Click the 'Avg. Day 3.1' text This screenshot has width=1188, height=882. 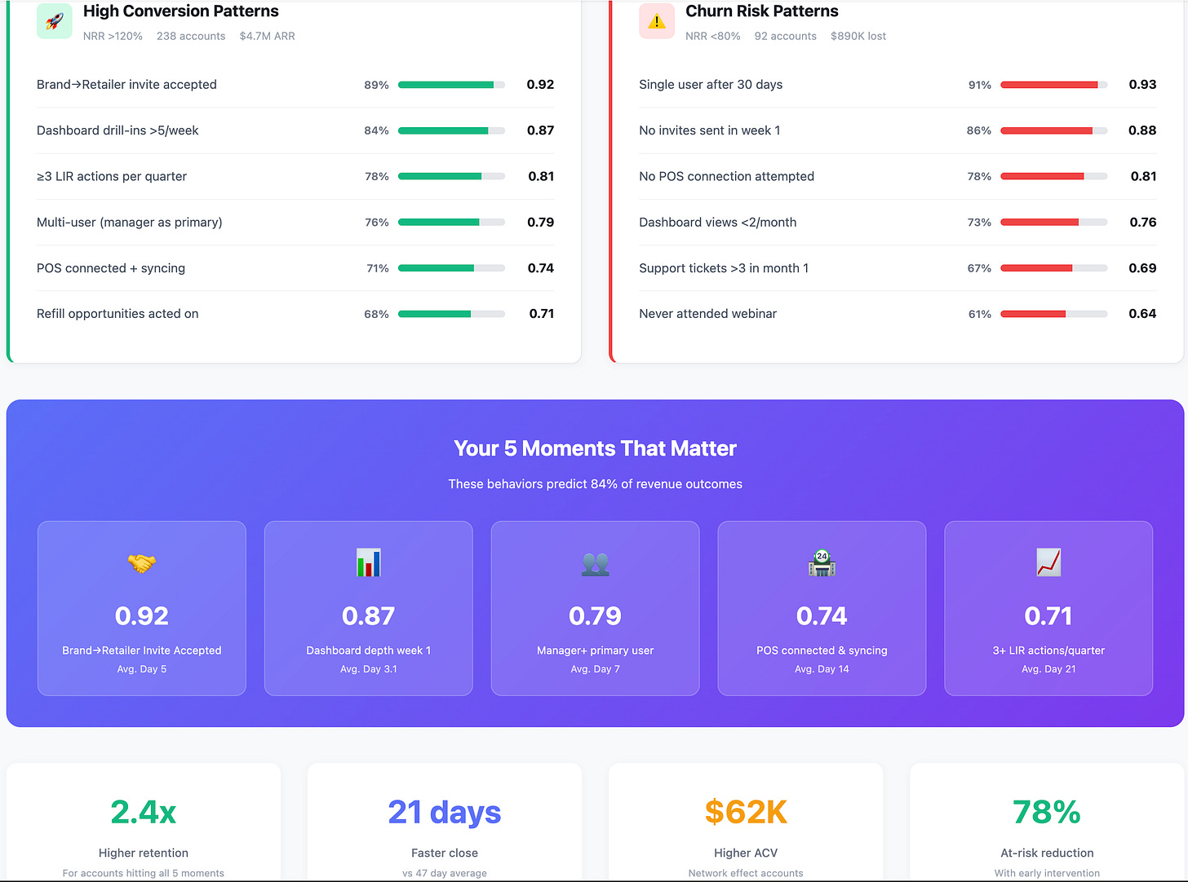coord(369,669)
